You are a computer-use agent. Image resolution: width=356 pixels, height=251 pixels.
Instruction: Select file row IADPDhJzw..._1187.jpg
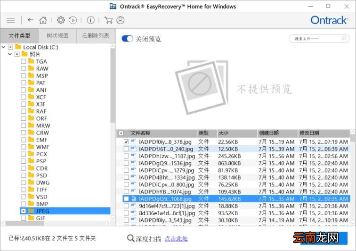tap(236, 156)
